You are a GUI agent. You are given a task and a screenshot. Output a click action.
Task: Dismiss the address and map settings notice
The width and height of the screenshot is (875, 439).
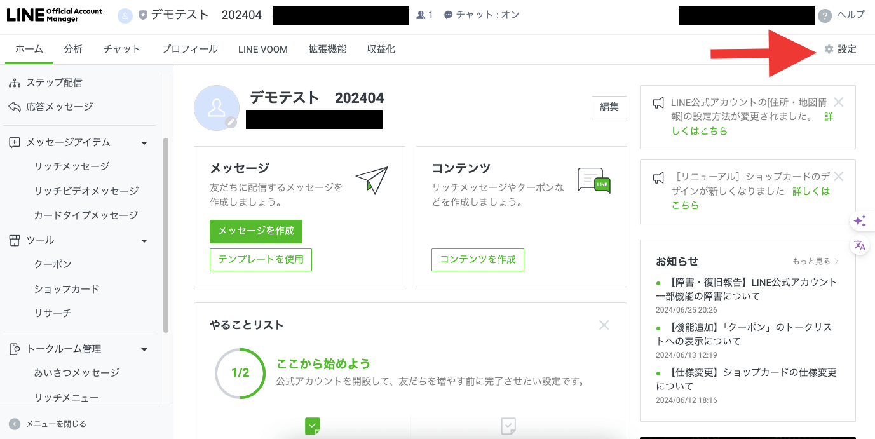tap(839, 102)
